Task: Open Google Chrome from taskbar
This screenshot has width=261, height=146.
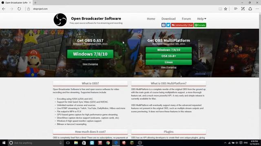Action: [108, 143]
